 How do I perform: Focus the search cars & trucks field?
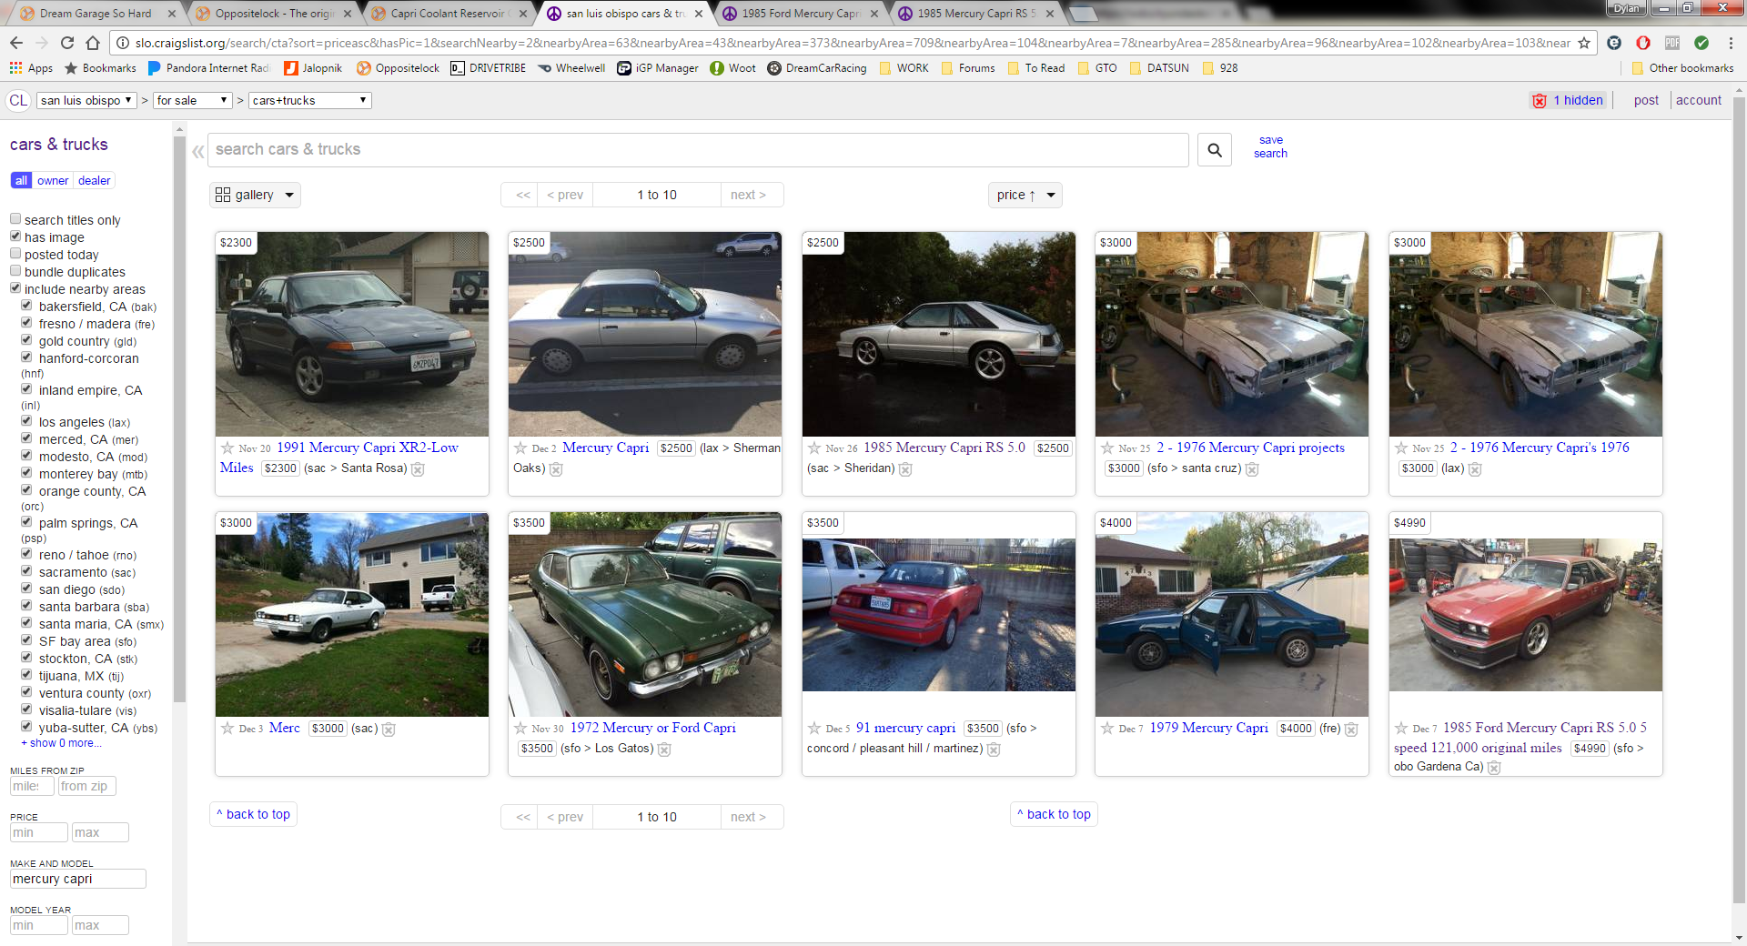coord(698,150)
